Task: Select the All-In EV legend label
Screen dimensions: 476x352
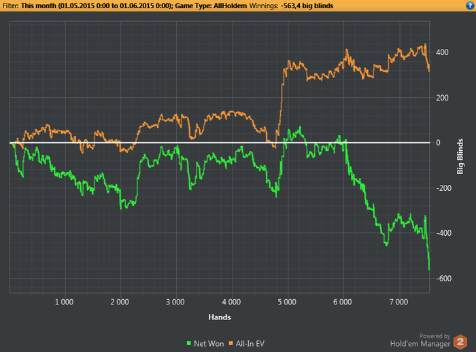Action: tap(250, 343)
